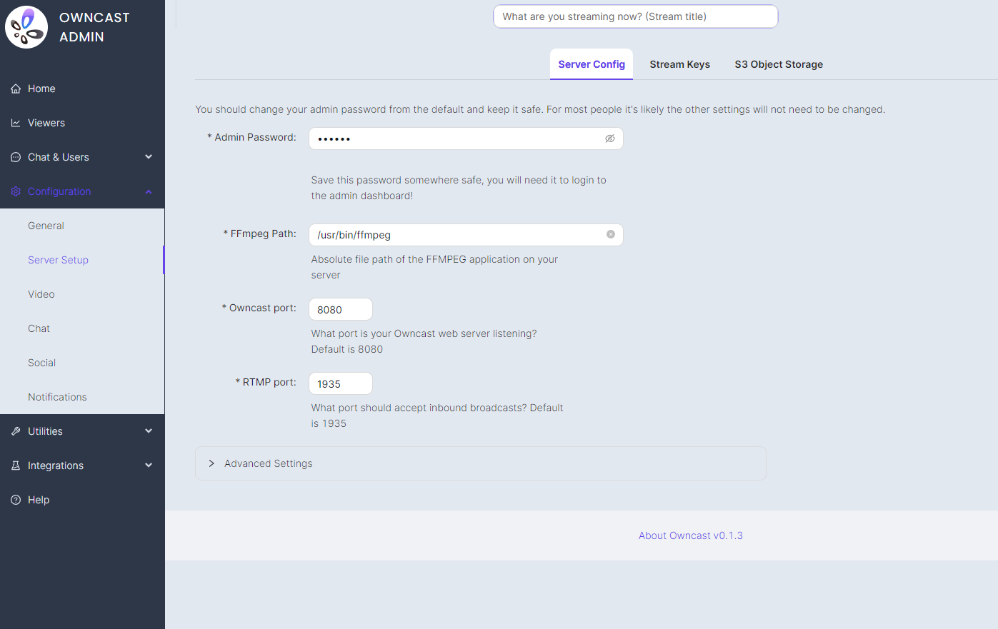
Task: Click the Owncast logo icon
Action: click(26, 27)
